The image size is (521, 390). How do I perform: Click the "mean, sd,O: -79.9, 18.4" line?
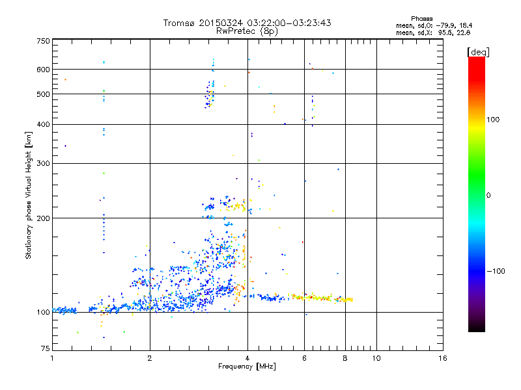coord(434,25)
